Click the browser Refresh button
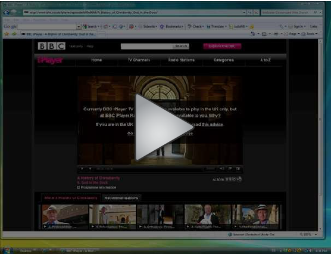The image size is (331, 254). click(x=250, y=13)
